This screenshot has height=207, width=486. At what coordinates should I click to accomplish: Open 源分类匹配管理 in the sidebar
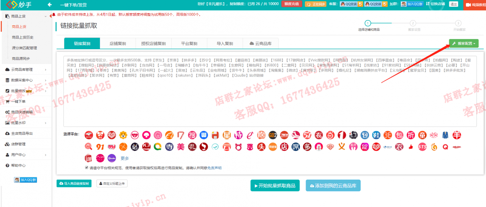coord(24,48)
